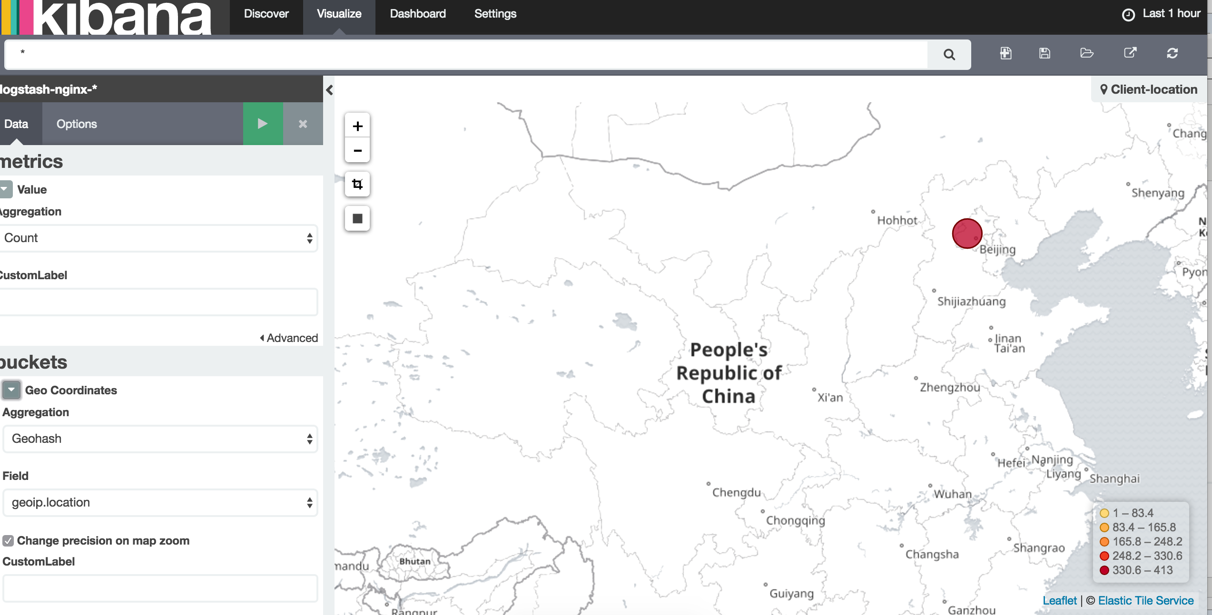Click the save visualization floppy icon
Viewport: 1212px width, 615px height.
[1044, 53]
